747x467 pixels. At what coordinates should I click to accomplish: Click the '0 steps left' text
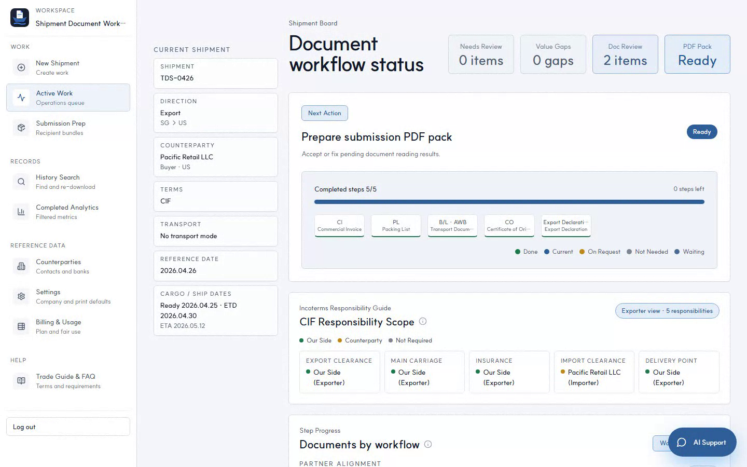689,189
